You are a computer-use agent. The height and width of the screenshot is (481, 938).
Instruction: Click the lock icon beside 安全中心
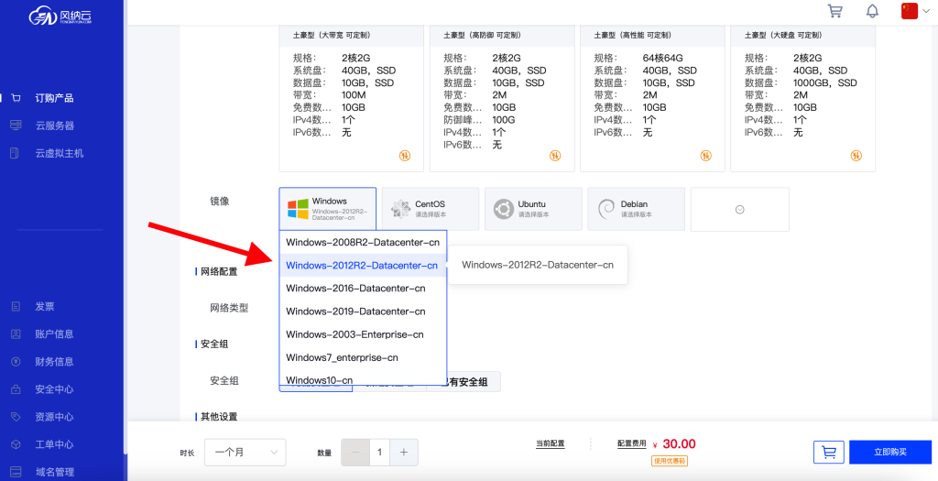(x=16, y=388)
